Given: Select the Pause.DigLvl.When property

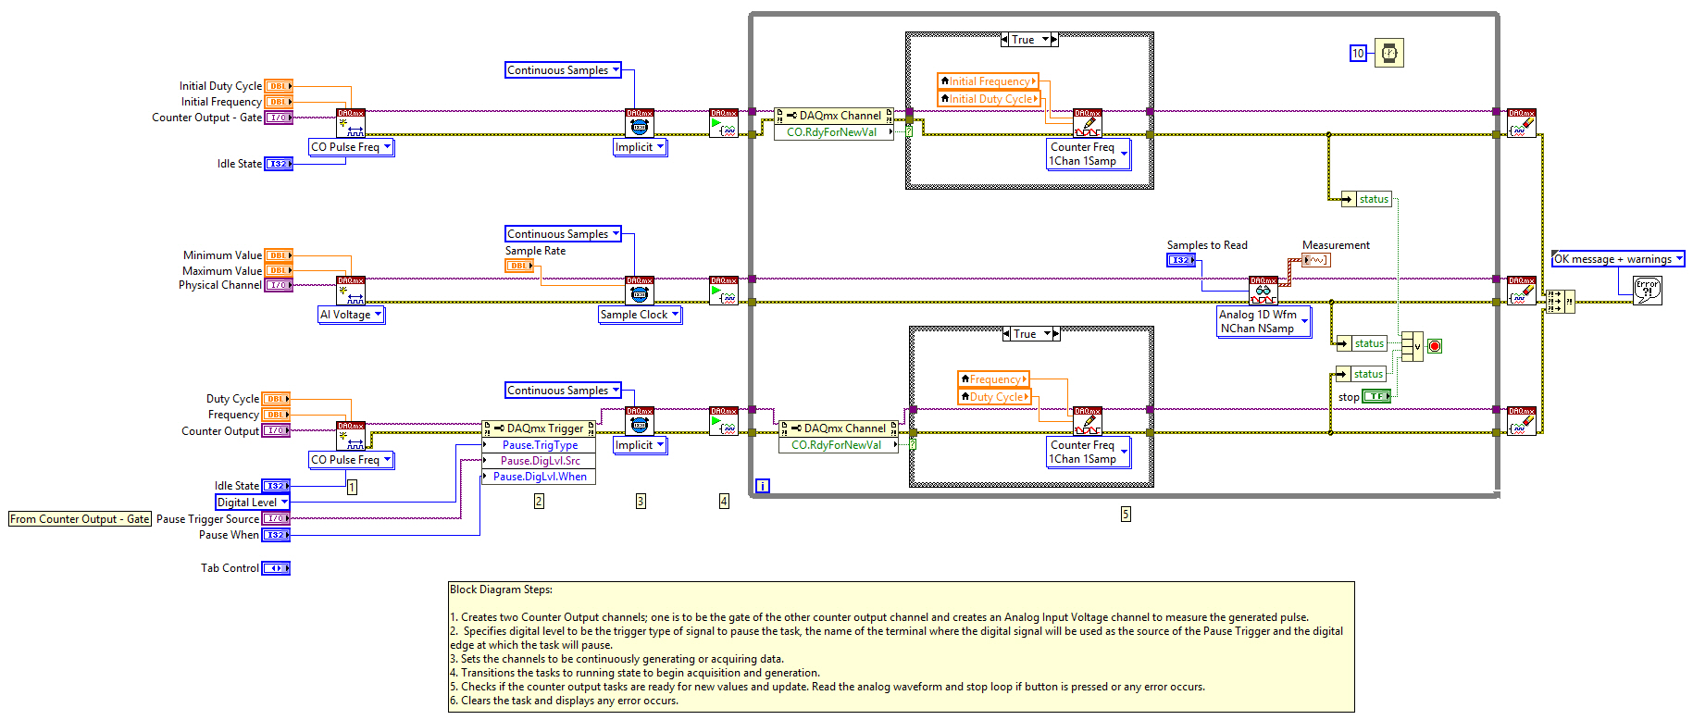Looking at the screenshot, I should point(539,477).
